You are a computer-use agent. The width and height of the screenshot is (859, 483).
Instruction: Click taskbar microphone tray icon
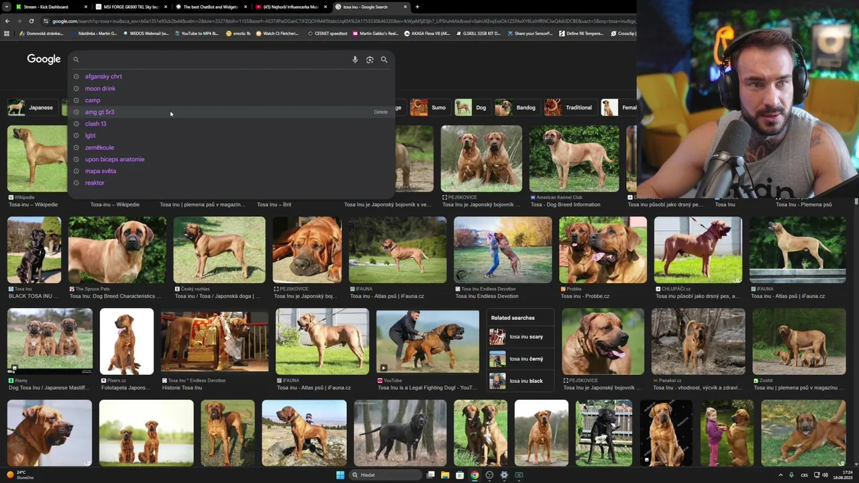(791, 475)
